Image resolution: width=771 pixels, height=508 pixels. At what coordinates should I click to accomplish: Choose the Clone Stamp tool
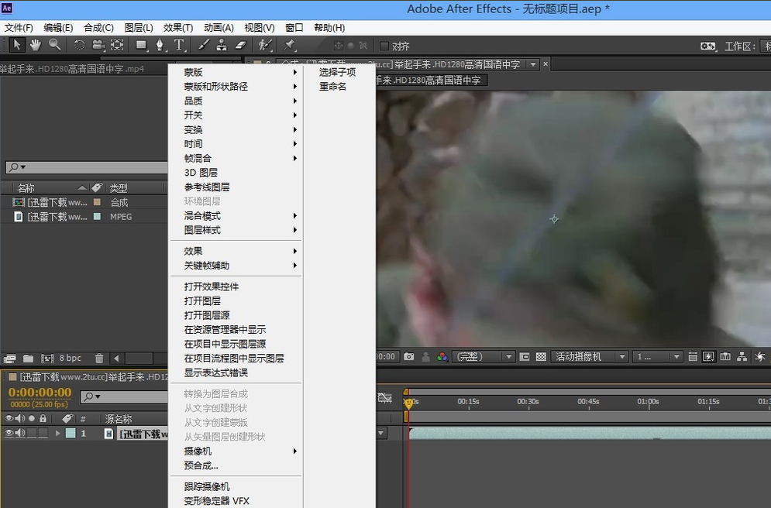click(x=222, y=45)
